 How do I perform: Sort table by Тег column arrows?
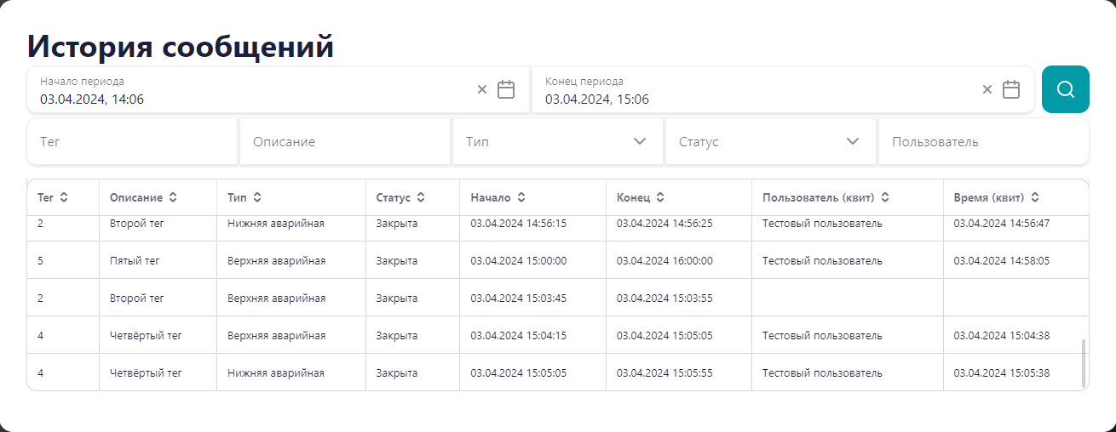coord(64,197)
